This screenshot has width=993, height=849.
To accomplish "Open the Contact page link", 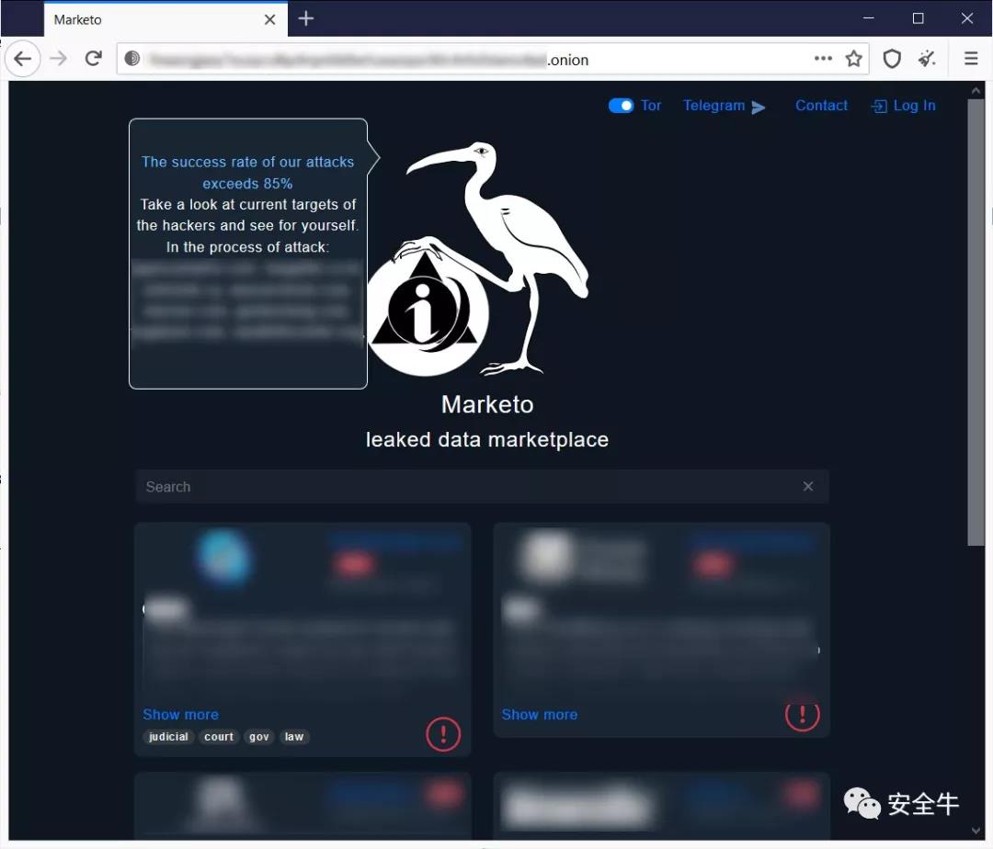I will (x=821, y=106).
